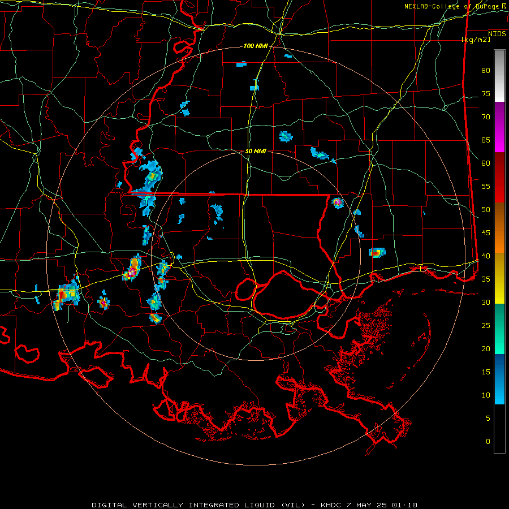The width and height of the screenshot is (509, 509).
Task: Select the 50 NMI range ring label
Action: [x=256, y=151]
